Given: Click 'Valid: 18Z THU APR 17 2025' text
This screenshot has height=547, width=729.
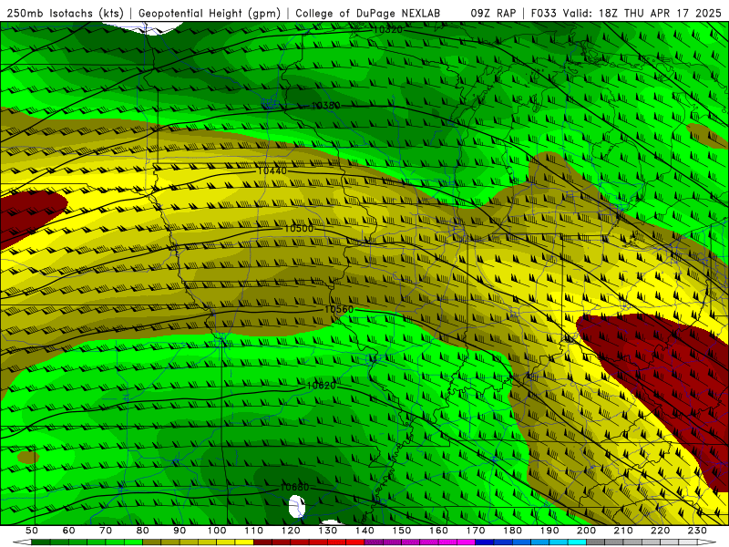Looking at the screenshot, I should click(x=642, y=14).
